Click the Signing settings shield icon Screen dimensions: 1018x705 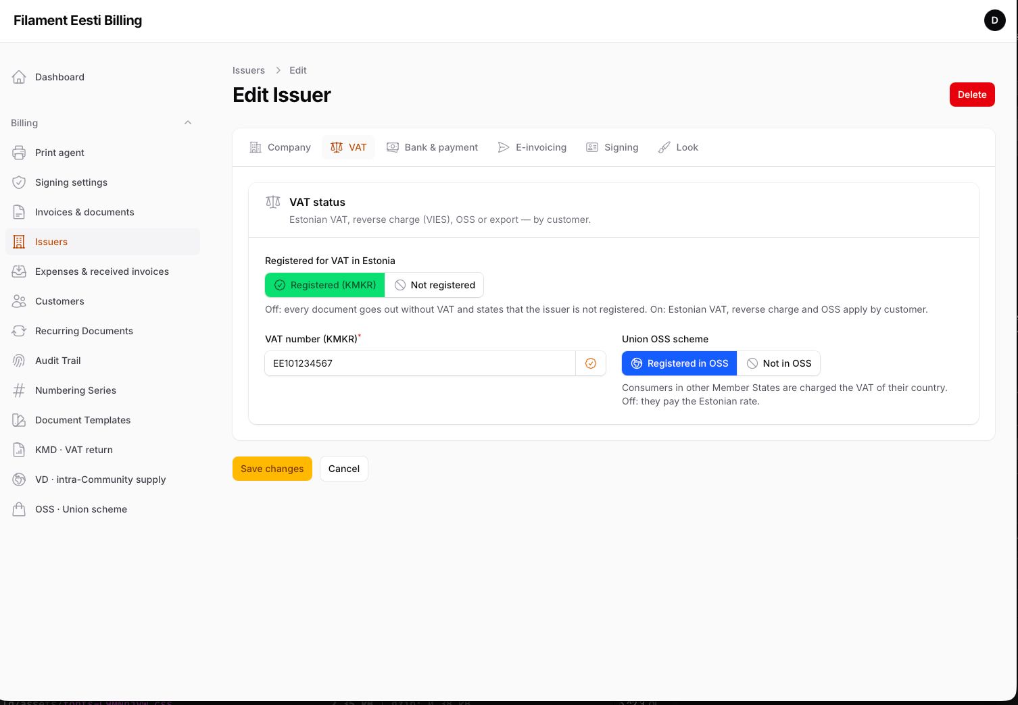pyautogui.click(x=19, y=182)
